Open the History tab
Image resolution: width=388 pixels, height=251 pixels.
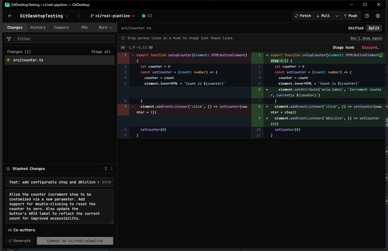[38, 28]
